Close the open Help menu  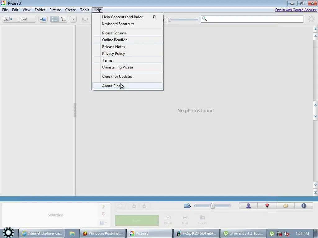click(97, 10)
